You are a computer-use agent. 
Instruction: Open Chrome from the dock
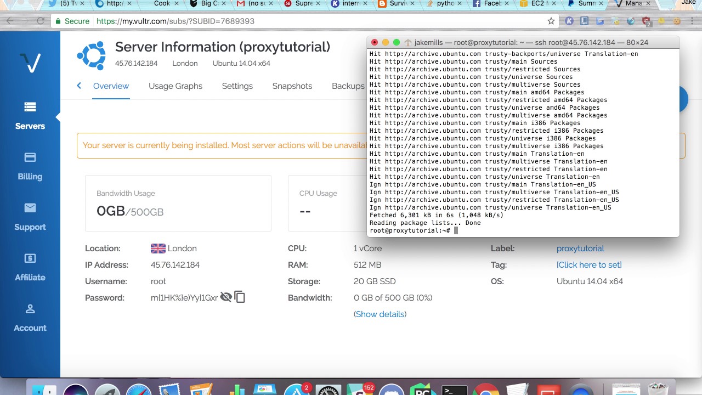(x=486, y=388)
